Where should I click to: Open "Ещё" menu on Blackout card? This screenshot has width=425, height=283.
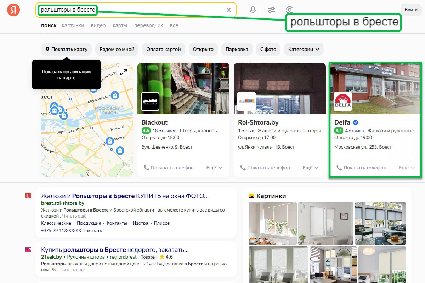[x=214, y=168]
